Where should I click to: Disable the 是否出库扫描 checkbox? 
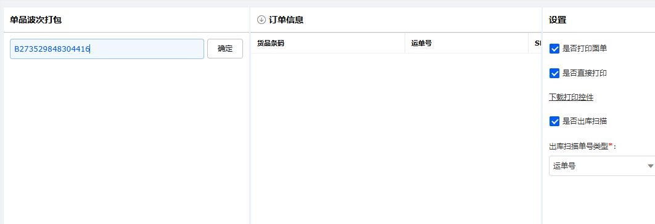554,121
